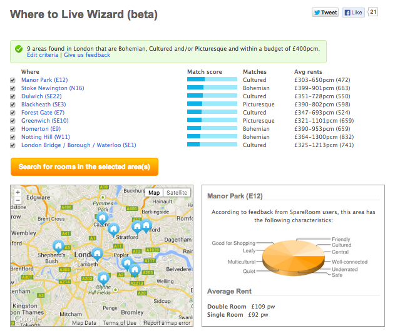
Task: Click the Manor Park (E12) panel heading
Action: (235, 196)
